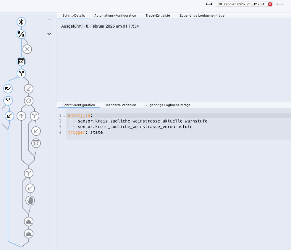Switch to the Automations-Konfiguration tab
Viewport: 291px width, 250px height.
[x=115, y=15]
